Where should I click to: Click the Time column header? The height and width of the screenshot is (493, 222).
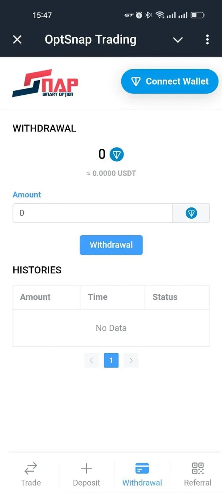pyautogui.click(x=98, y=297)
